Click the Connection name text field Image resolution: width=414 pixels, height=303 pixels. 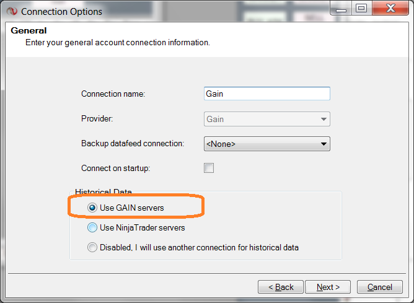(266, 94)
